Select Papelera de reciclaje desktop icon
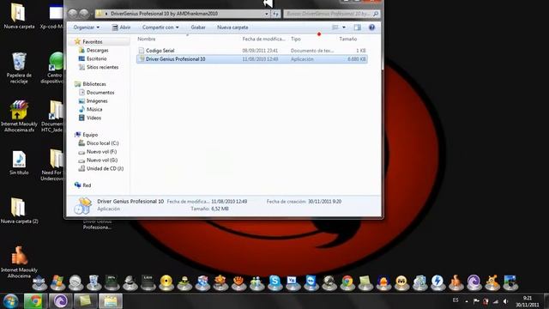This screenshot has width=549, height=309. point(19,68)
